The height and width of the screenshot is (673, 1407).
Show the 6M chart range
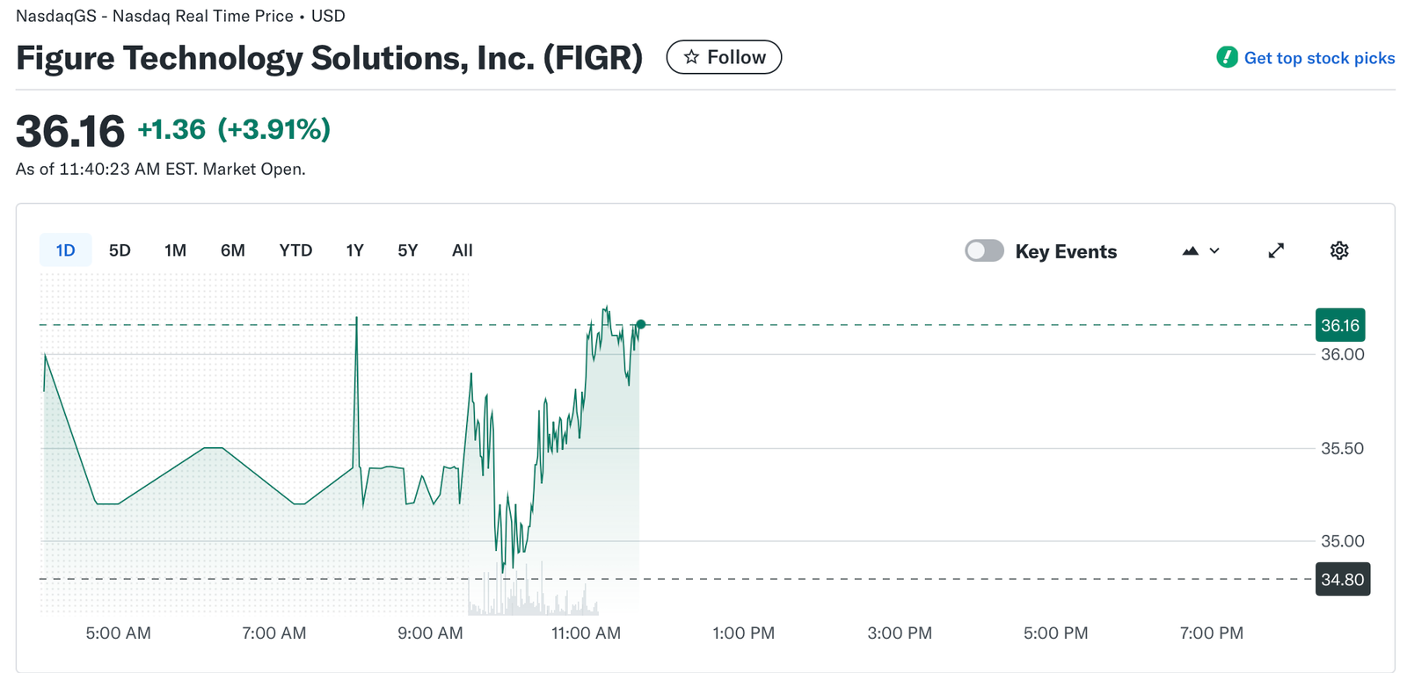[232, 250]
